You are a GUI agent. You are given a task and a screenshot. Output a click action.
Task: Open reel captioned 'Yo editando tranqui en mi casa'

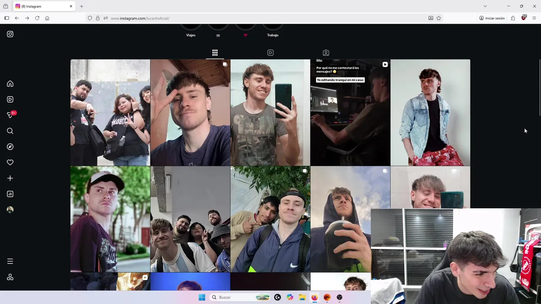point(350,112)
